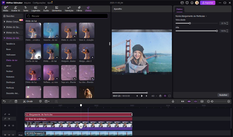This screenshot has height=137, width=233.
Task: Click the Velocidade slider handle
Action: click(190, 23)
